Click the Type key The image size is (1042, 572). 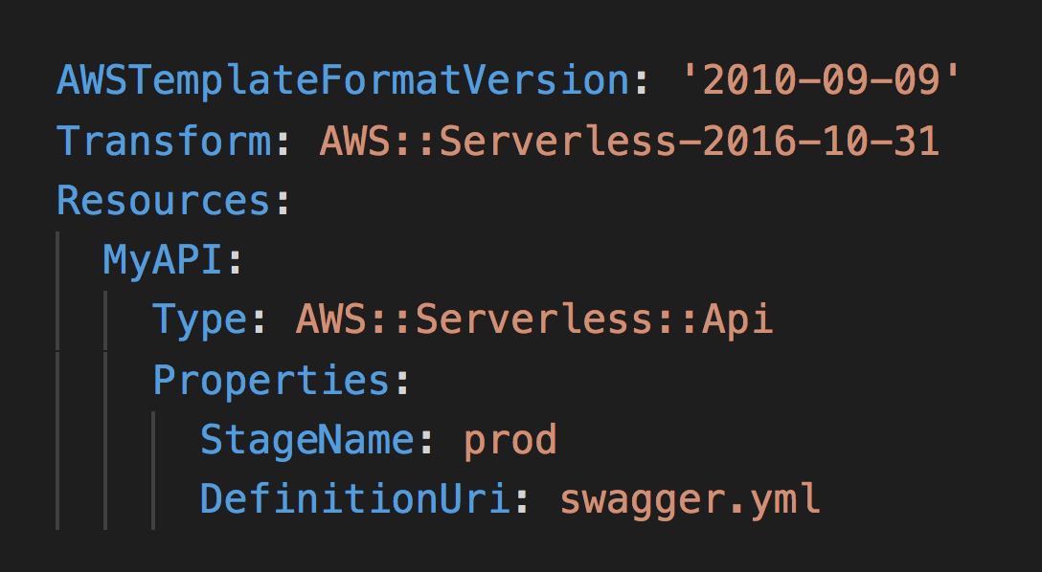199,320
